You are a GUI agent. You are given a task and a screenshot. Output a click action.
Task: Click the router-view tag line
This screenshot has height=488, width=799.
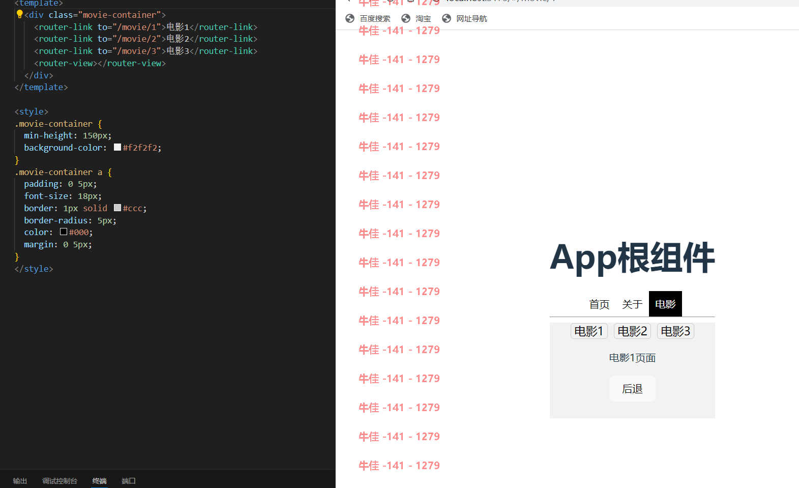coord(100,63)
